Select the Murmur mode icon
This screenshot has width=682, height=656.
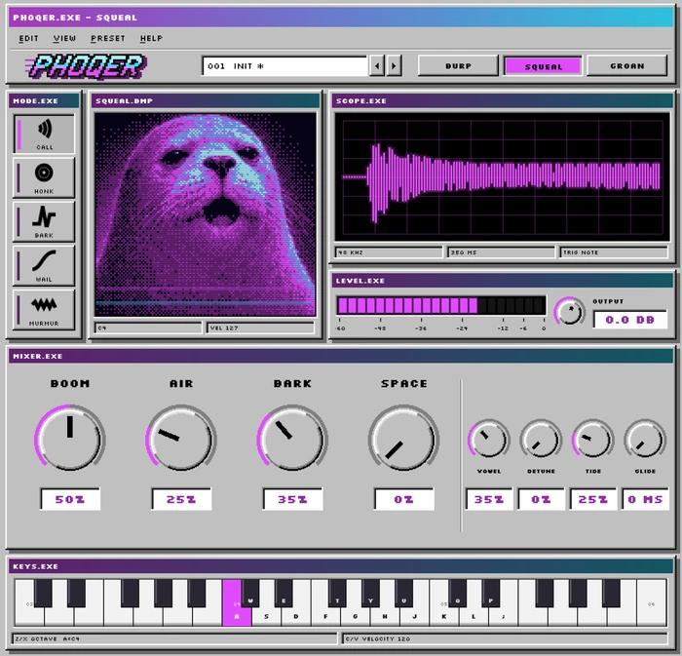pyautogui.click(x=44, y=309)
